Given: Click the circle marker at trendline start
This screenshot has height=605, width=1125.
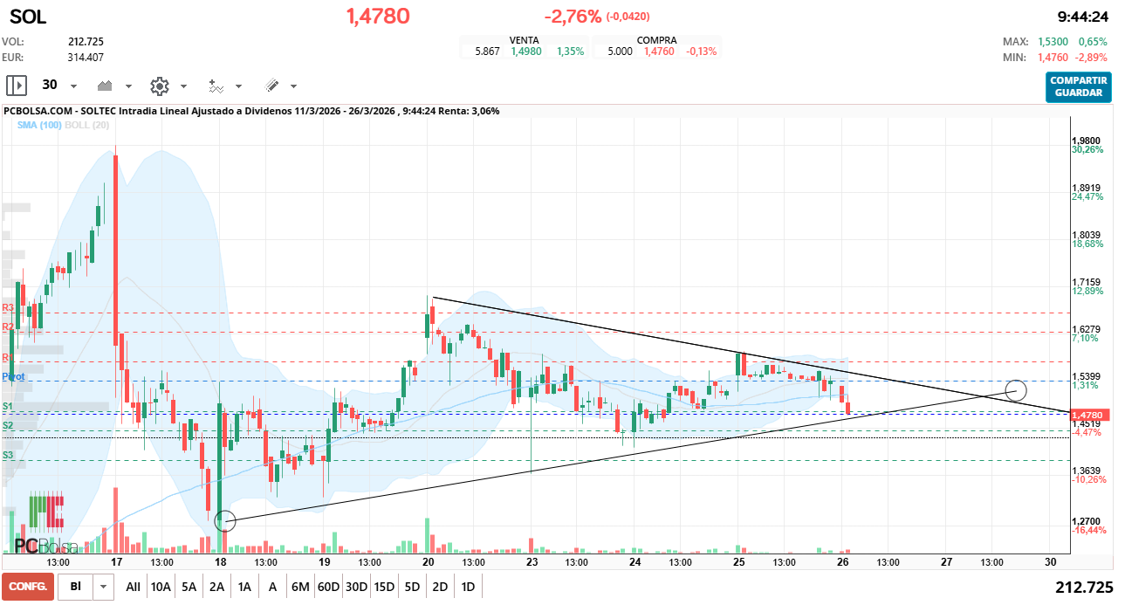Looking at the screenshot, I should pos(224,520).
